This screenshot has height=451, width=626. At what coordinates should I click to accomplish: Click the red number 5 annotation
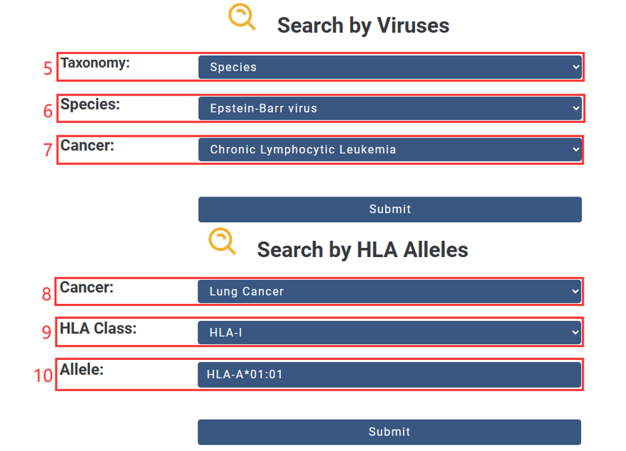(48, 69)
